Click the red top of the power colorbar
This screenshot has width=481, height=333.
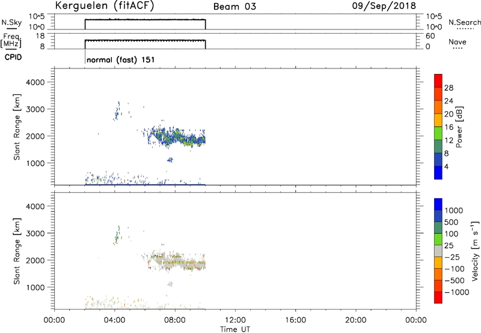pos(438,81)
